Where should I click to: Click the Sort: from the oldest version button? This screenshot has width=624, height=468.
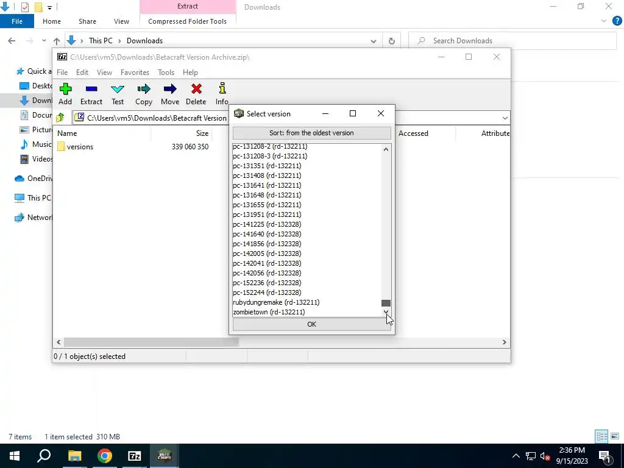pos(311,133)
